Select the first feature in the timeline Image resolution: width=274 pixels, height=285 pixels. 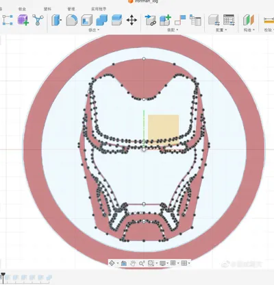(8, 277)
